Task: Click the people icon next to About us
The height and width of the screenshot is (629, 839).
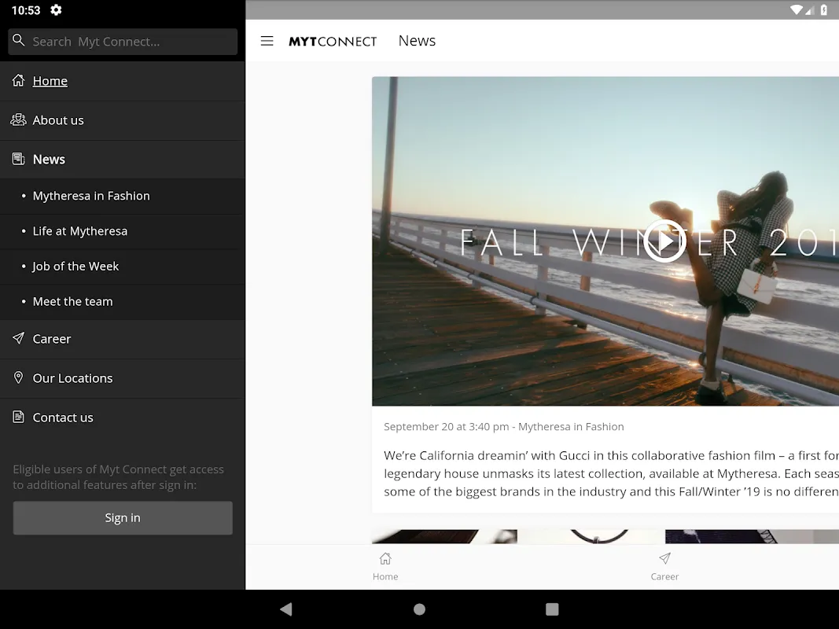Action: [18, 120]
